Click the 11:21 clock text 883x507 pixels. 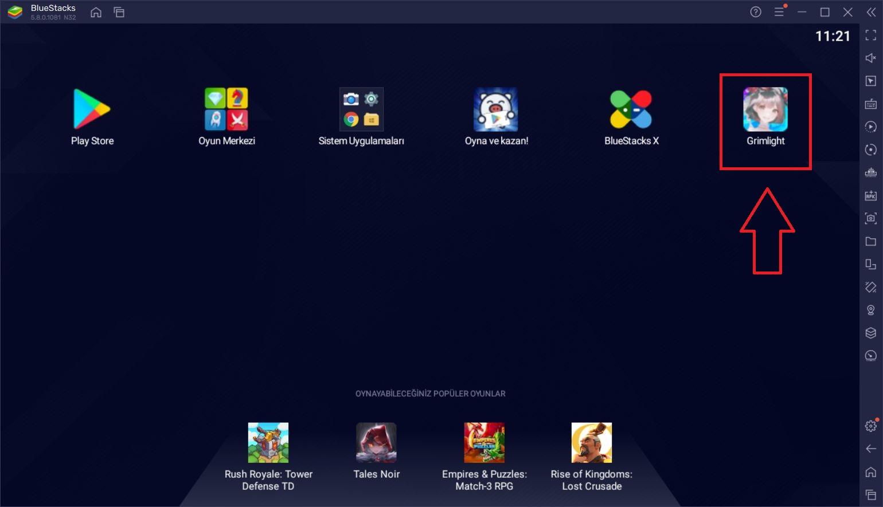(x=833, y=36)
